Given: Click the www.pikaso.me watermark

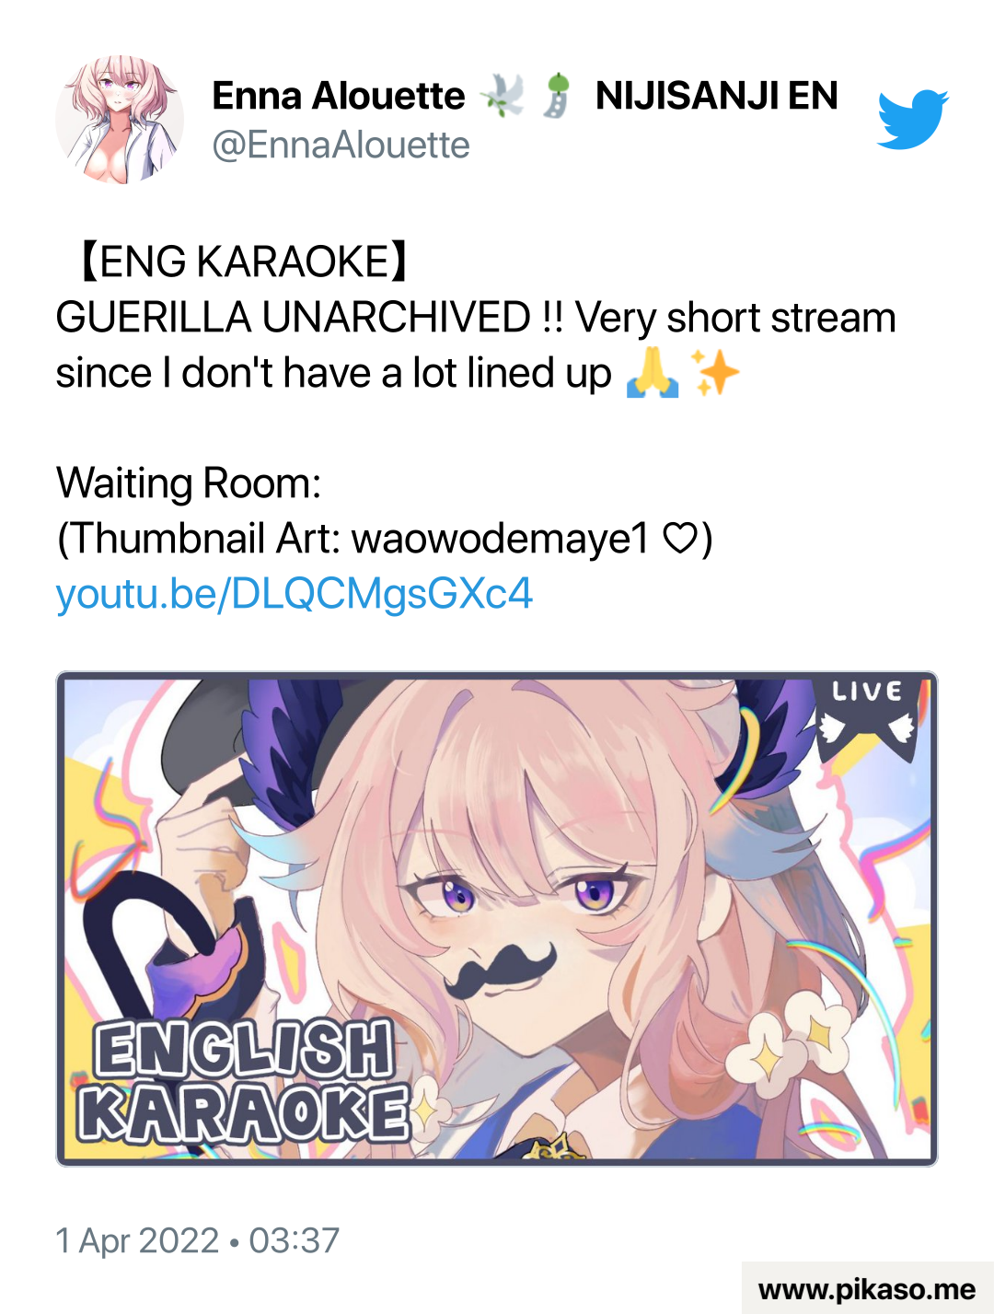Looking at the screenshot, I should (867, 1289).
